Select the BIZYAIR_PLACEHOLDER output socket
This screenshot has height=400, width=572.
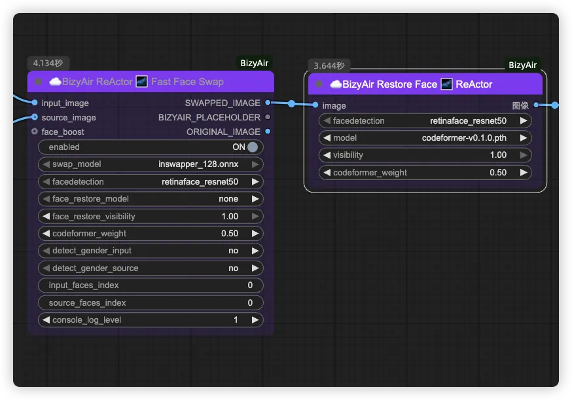(x=268, y=117)
